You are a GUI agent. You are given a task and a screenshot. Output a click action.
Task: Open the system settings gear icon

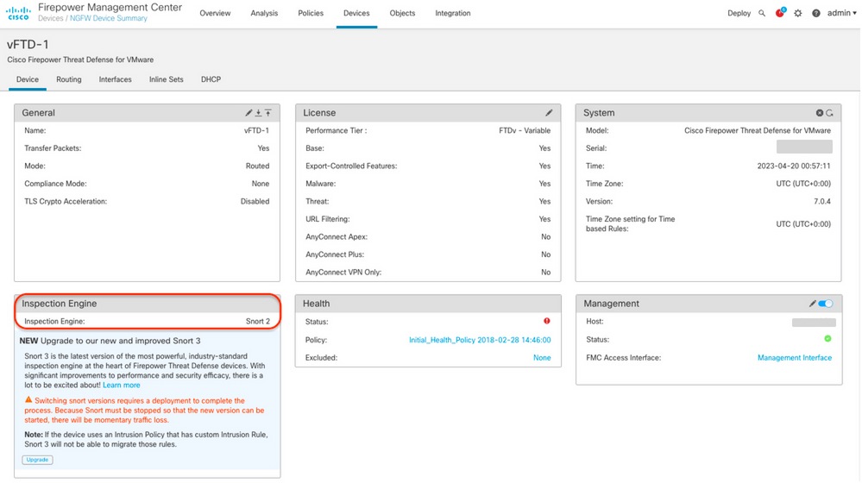[x=798, y=14]
